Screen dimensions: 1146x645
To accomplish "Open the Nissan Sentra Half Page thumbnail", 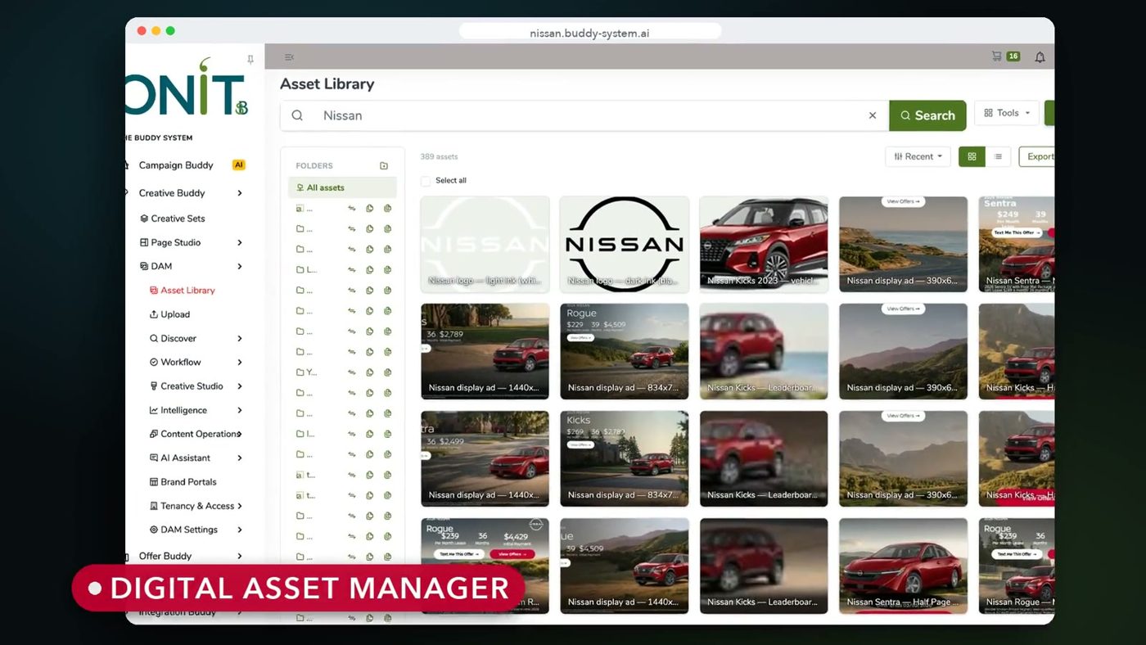I will click(903, 566).
